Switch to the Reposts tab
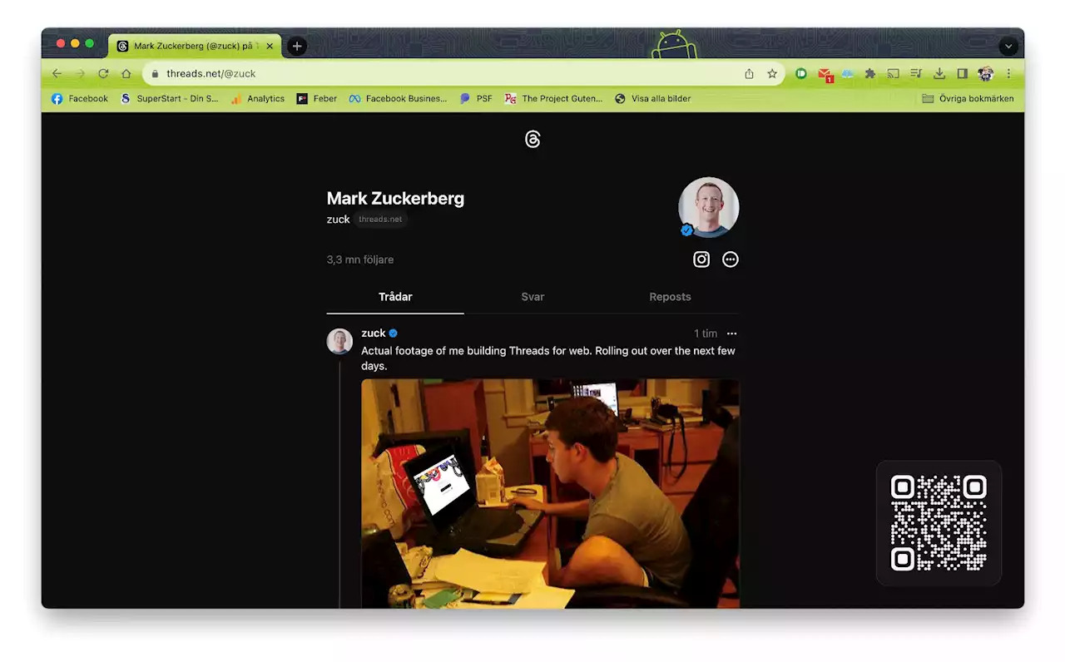The image size is (1065, 662). pyautogui.click(x=670, y=297)
